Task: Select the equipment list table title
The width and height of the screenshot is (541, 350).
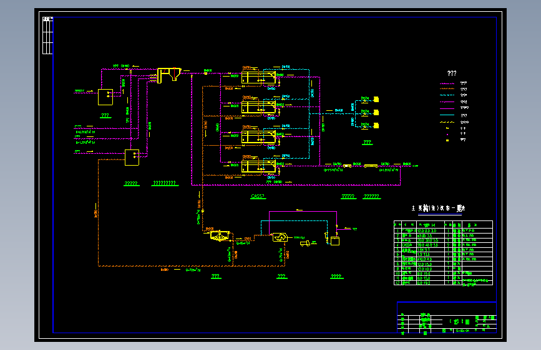Action: coord(438,209)
